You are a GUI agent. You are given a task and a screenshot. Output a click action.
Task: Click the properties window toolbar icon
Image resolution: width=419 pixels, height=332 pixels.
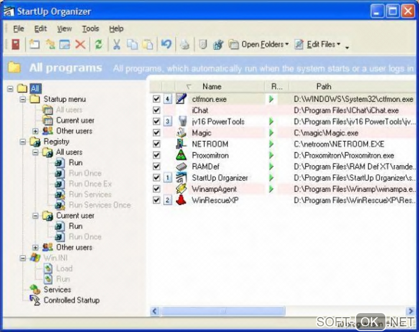point(64,44)
